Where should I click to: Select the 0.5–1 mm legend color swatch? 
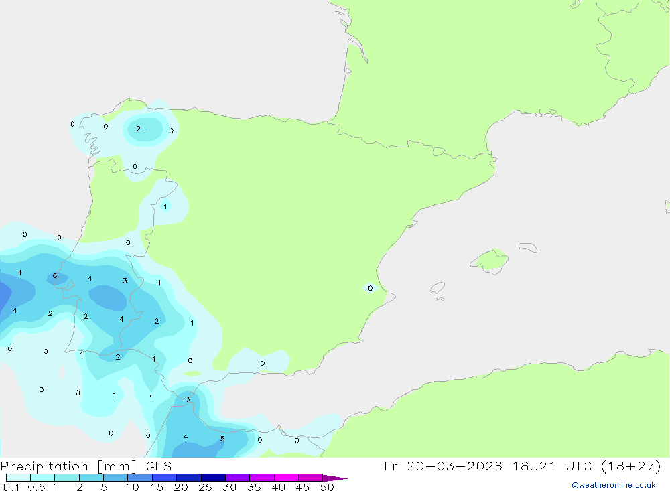(x=42, y=478)
